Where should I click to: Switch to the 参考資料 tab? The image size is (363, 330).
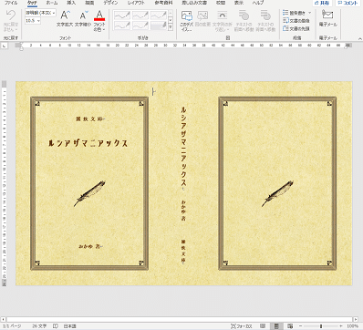(x=163, y=3)
